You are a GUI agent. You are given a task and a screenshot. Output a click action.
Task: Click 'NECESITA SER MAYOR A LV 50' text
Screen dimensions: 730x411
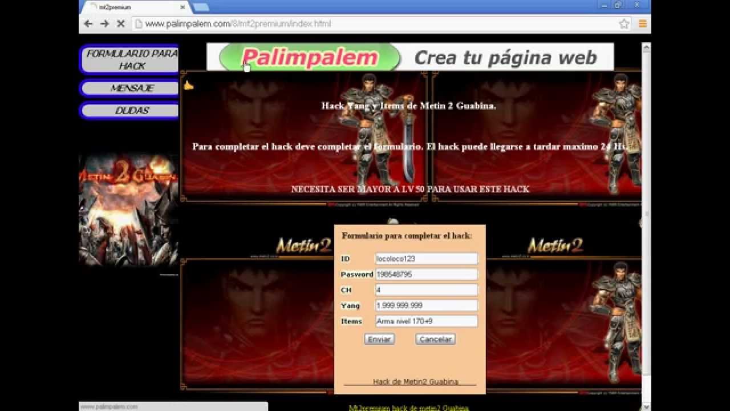410,189
